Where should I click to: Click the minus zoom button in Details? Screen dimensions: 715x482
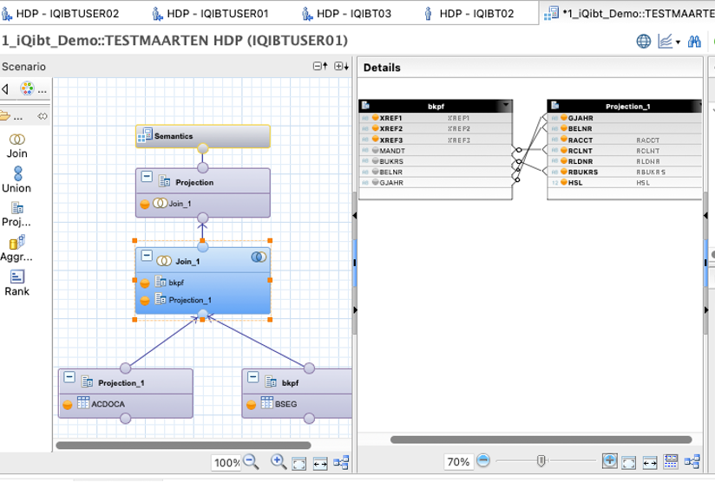pos(483,460)
